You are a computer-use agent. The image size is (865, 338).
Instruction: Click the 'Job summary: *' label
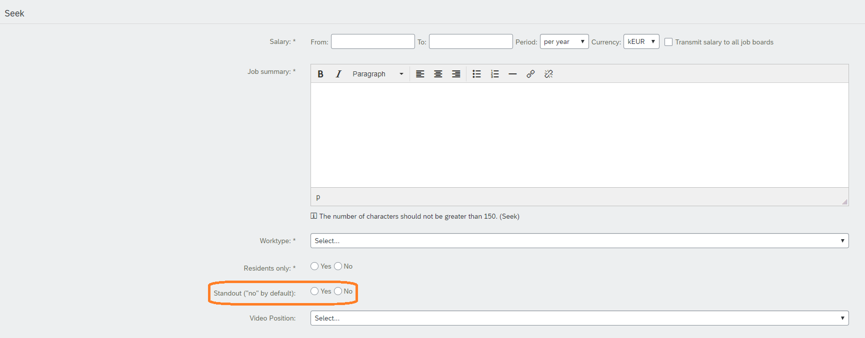coord(271,71)
